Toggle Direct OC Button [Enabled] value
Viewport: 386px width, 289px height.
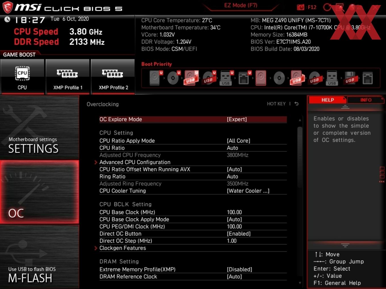click(x=239, y=234)
